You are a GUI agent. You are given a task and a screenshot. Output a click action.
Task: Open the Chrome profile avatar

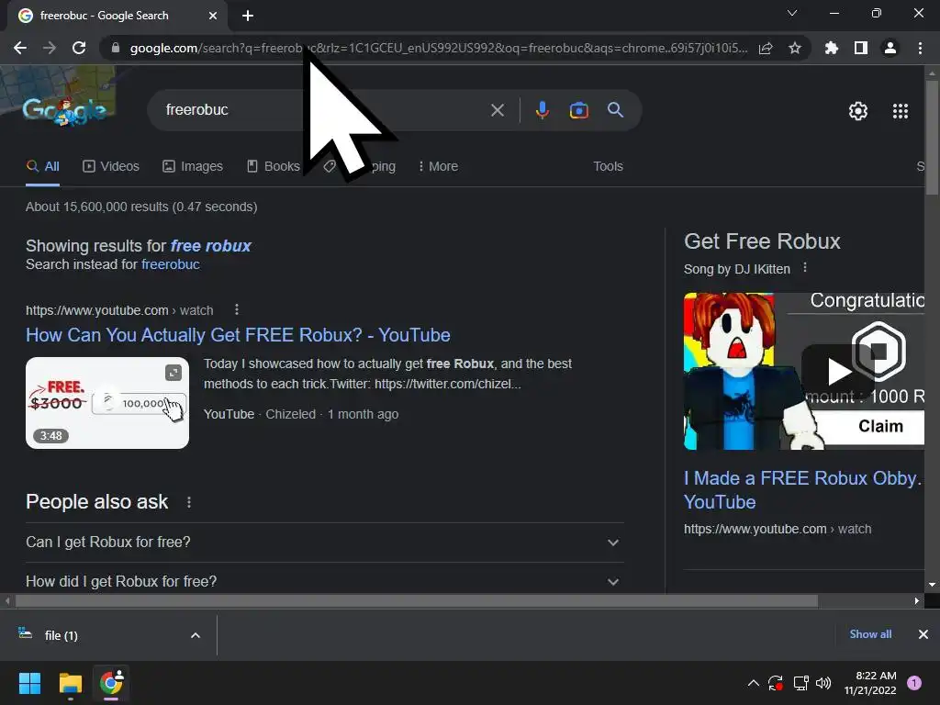click(890, 48)
